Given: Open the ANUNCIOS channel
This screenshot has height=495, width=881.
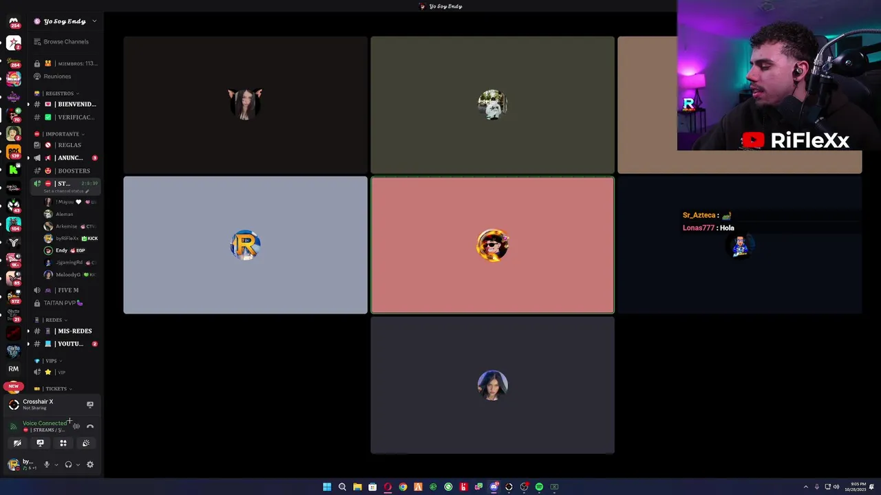Looking at the screenshot, I should coord(65,158).
